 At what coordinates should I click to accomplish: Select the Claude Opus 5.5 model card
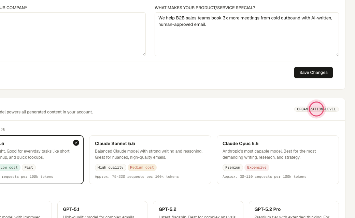coord(278,160)
